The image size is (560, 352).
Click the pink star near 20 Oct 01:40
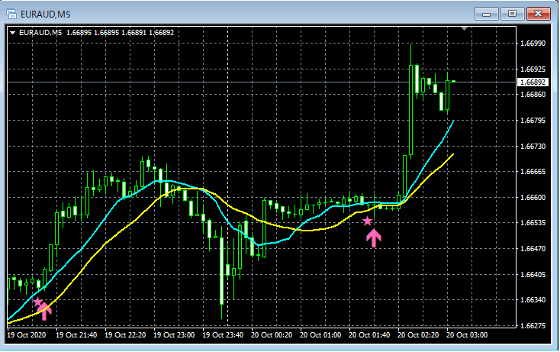[x=367, y=221]
